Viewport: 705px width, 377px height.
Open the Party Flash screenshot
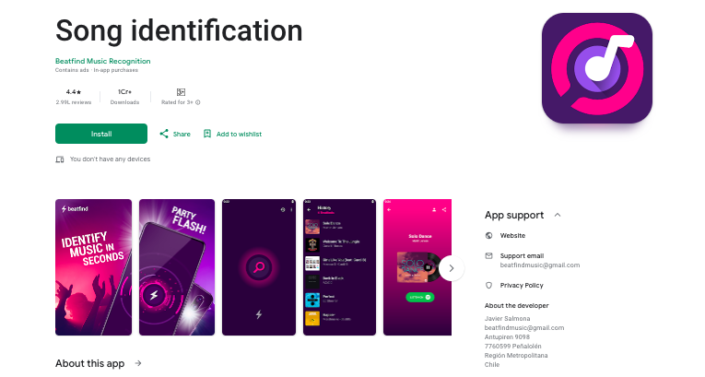(177, 267)
